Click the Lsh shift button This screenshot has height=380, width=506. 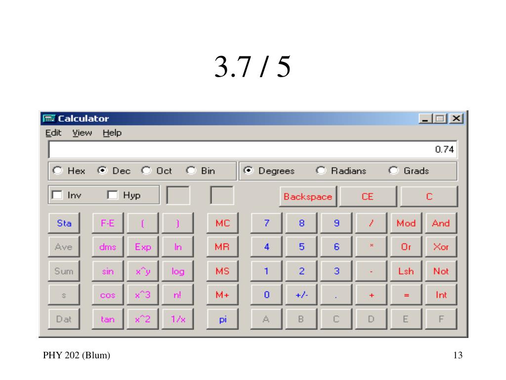tap(406, 271)
